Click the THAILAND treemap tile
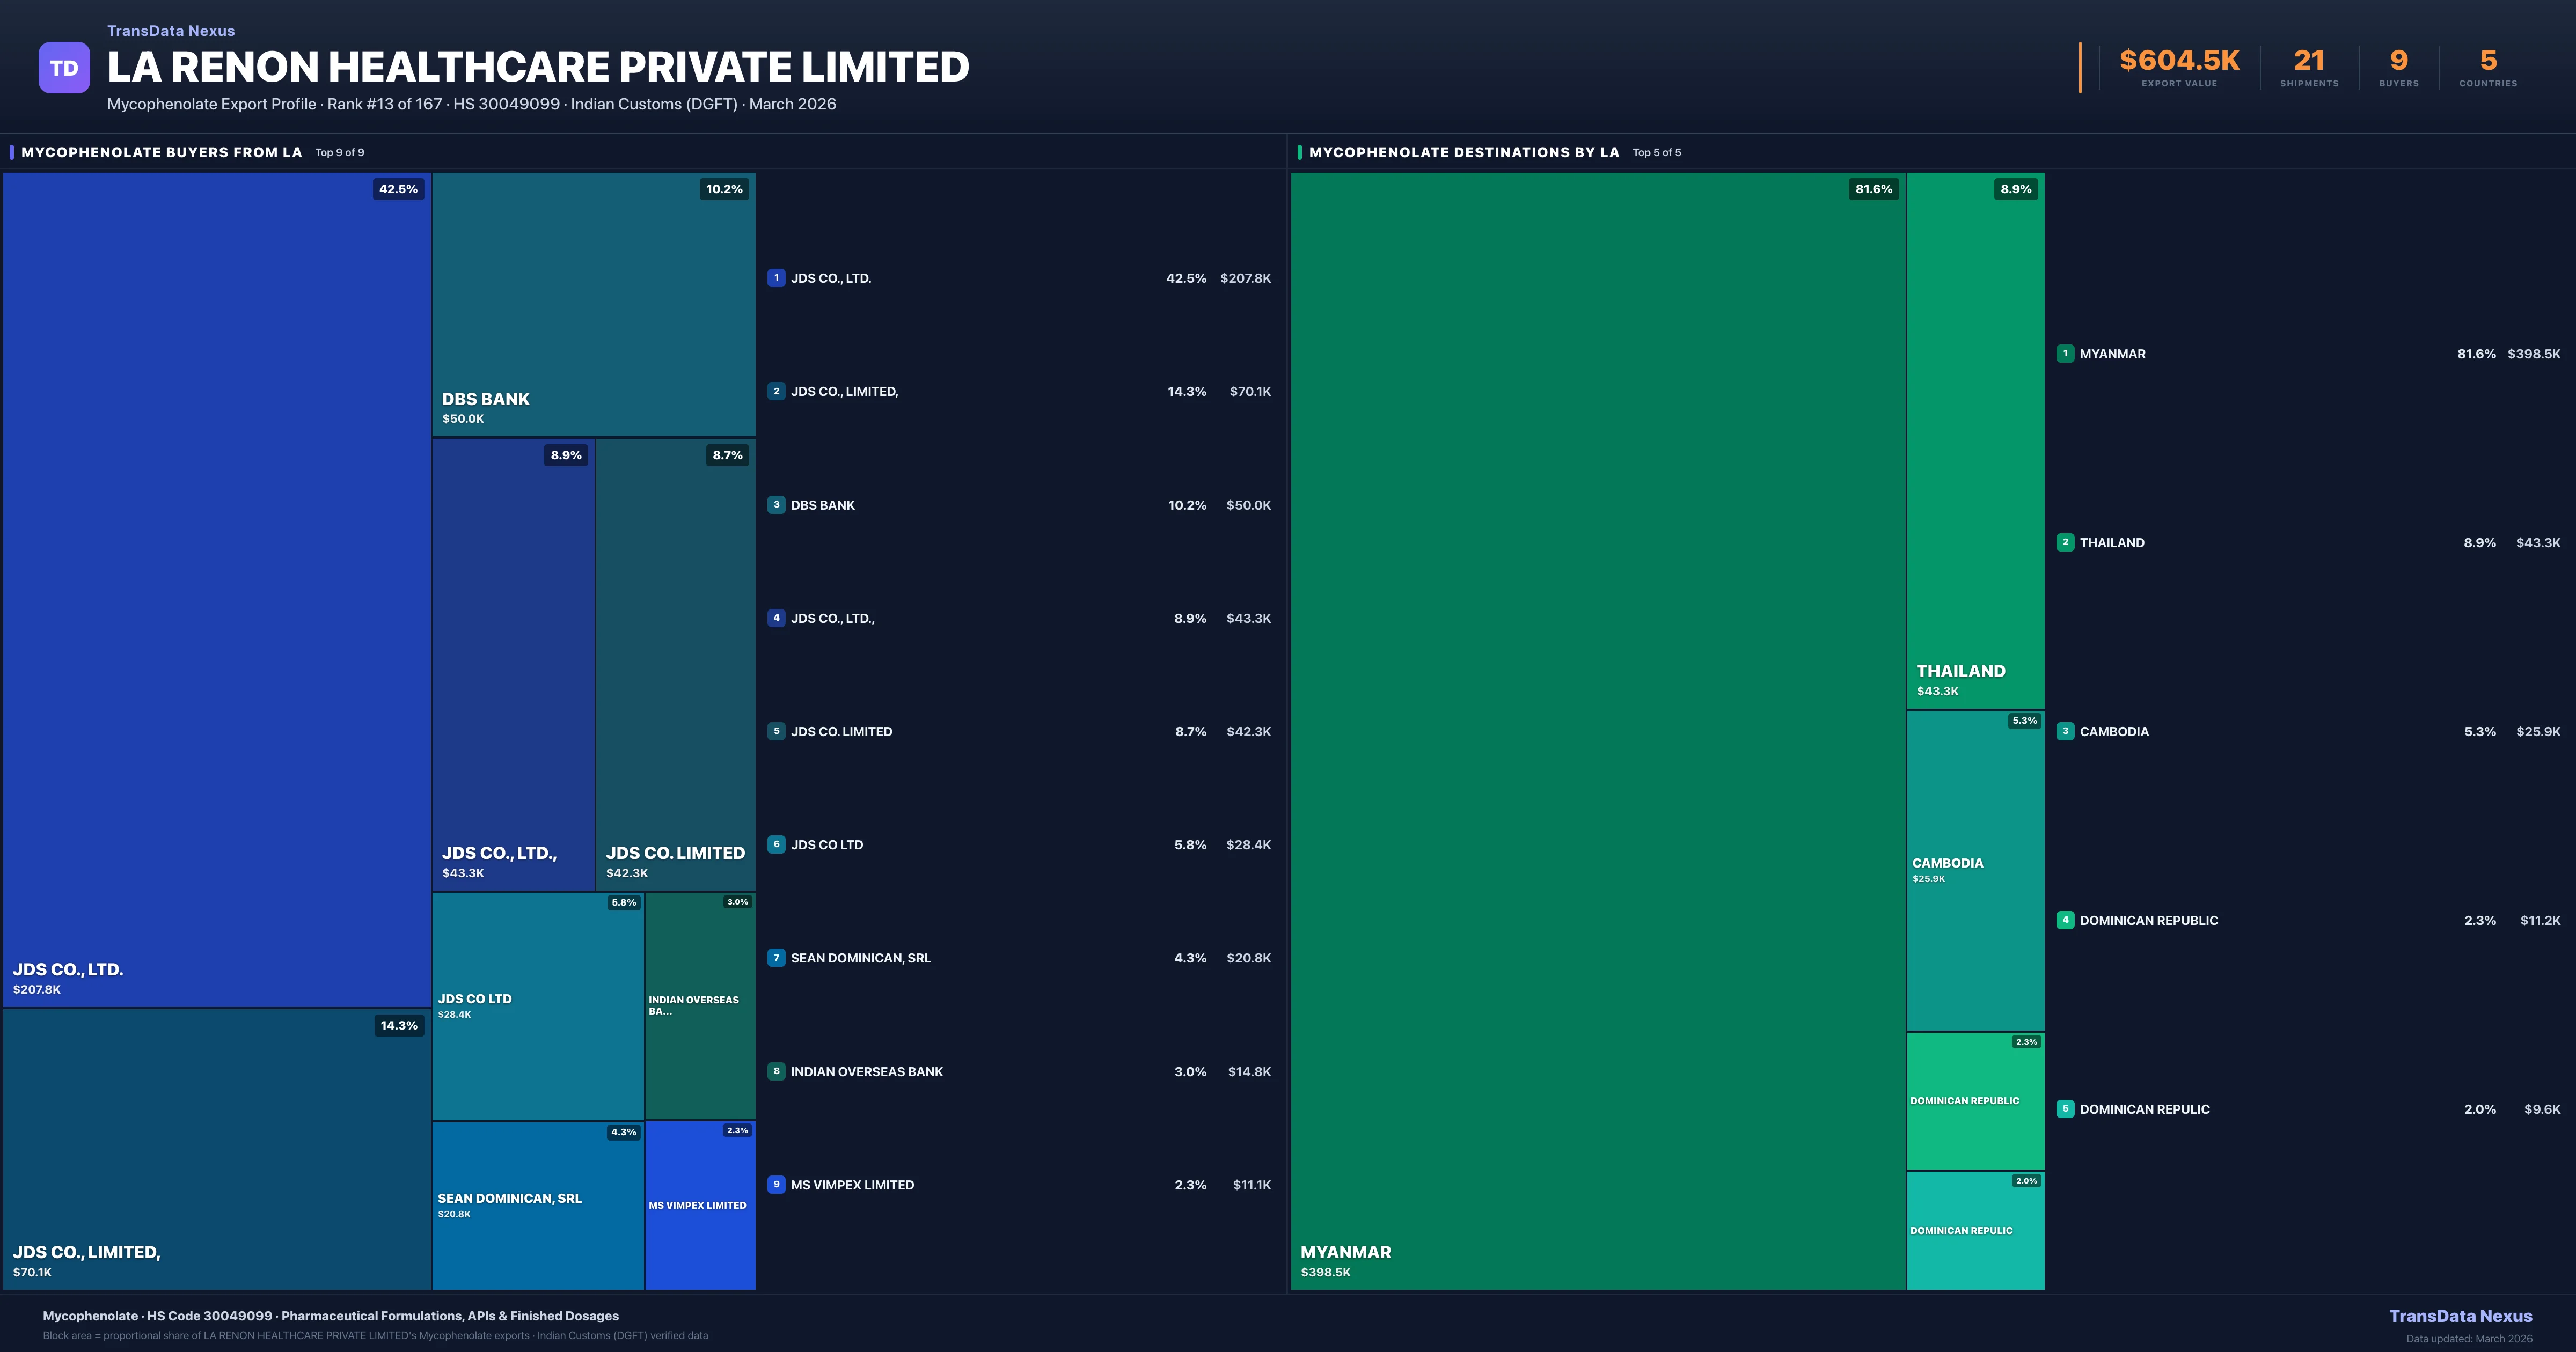Screen dimensions: 2576x1352 [x=1975, y=440]
